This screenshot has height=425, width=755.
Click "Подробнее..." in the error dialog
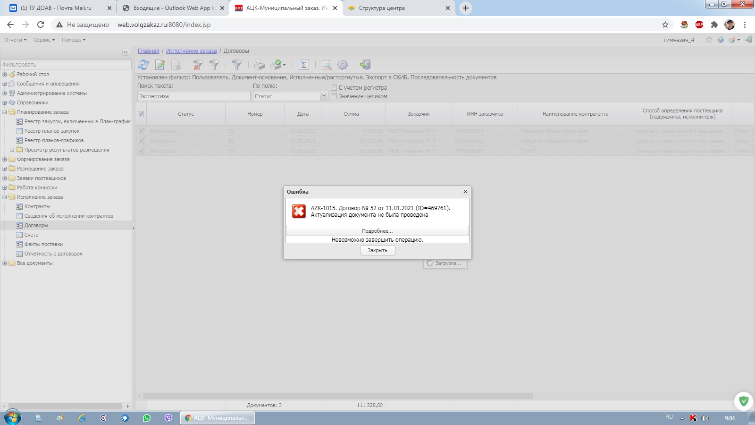pyautogui.click(x=377, y=231)
